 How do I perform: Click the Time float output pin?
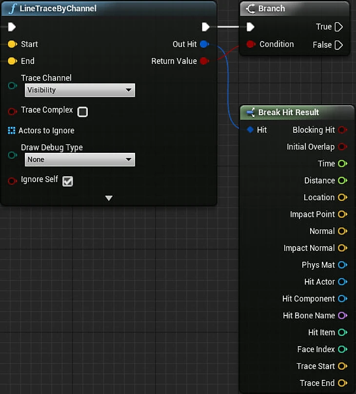(343, 164)
